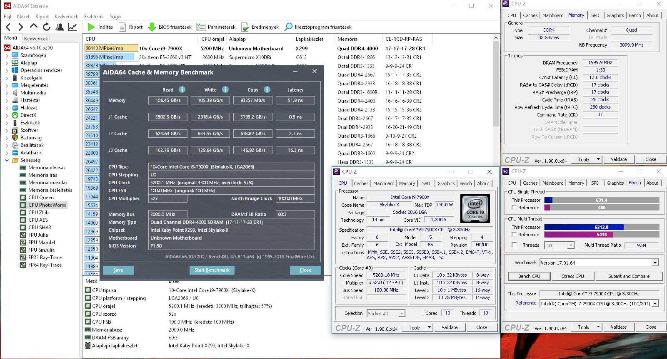The image size is (667, 359).
Task: Open Paraméterek in the toolbar
Action: point(216,27)
